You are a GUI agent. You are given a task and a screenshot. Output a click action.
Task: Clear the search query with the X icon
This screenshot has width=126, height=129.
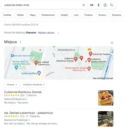pos(84,5)
